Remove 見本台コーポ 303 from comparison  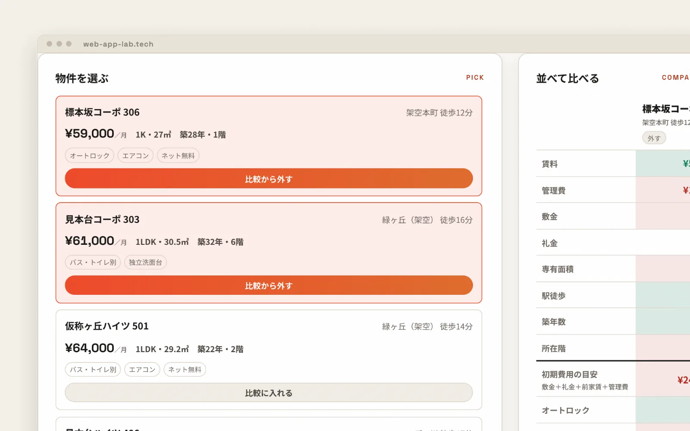point(269,285)
